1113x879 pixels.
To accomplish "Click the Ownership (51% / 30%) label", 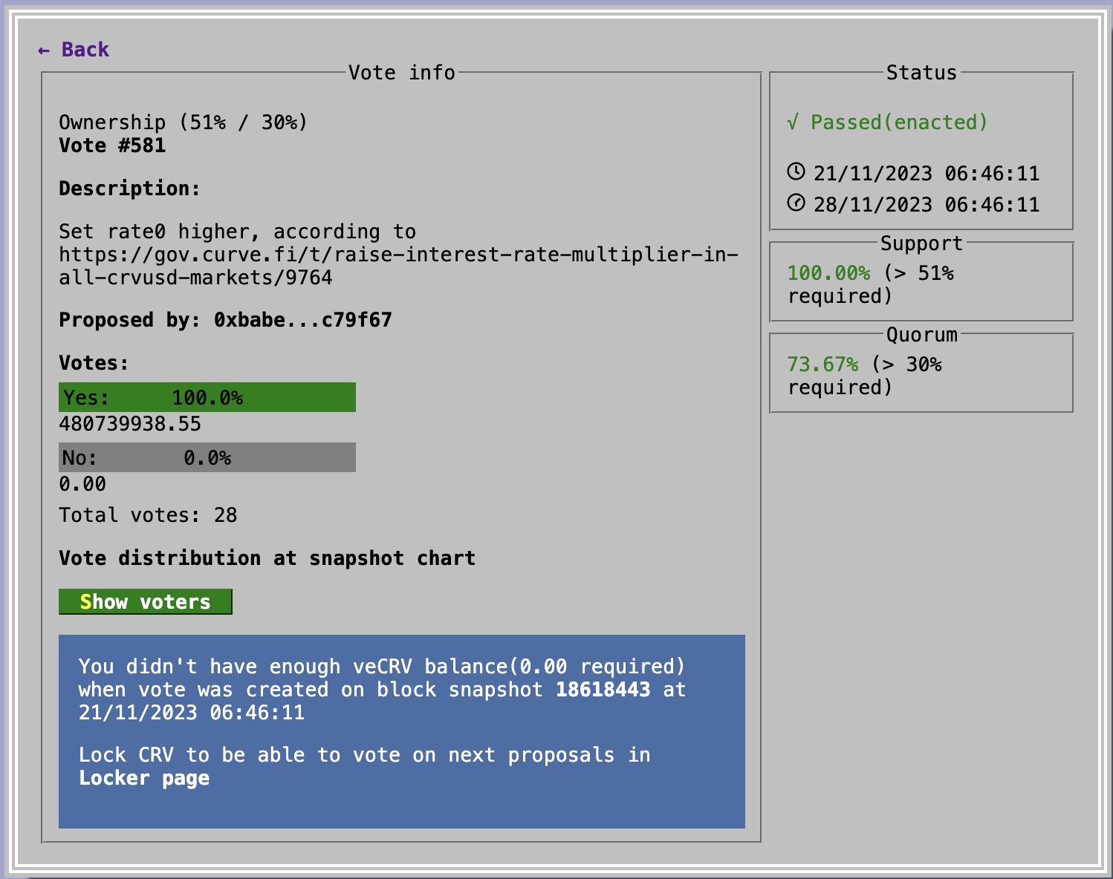I will [183, 122].
